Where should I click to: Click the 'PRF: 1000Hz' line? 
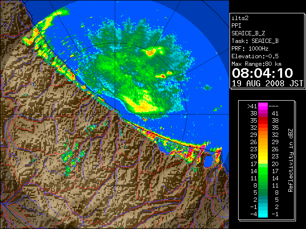tap(250, 49)
